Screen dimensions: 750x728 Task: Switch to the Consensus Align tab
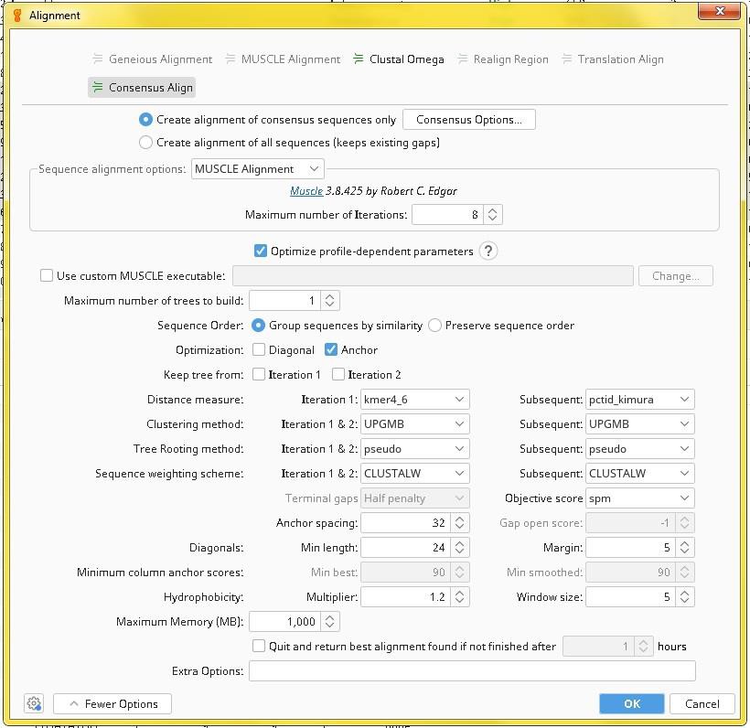click(142, 87)
